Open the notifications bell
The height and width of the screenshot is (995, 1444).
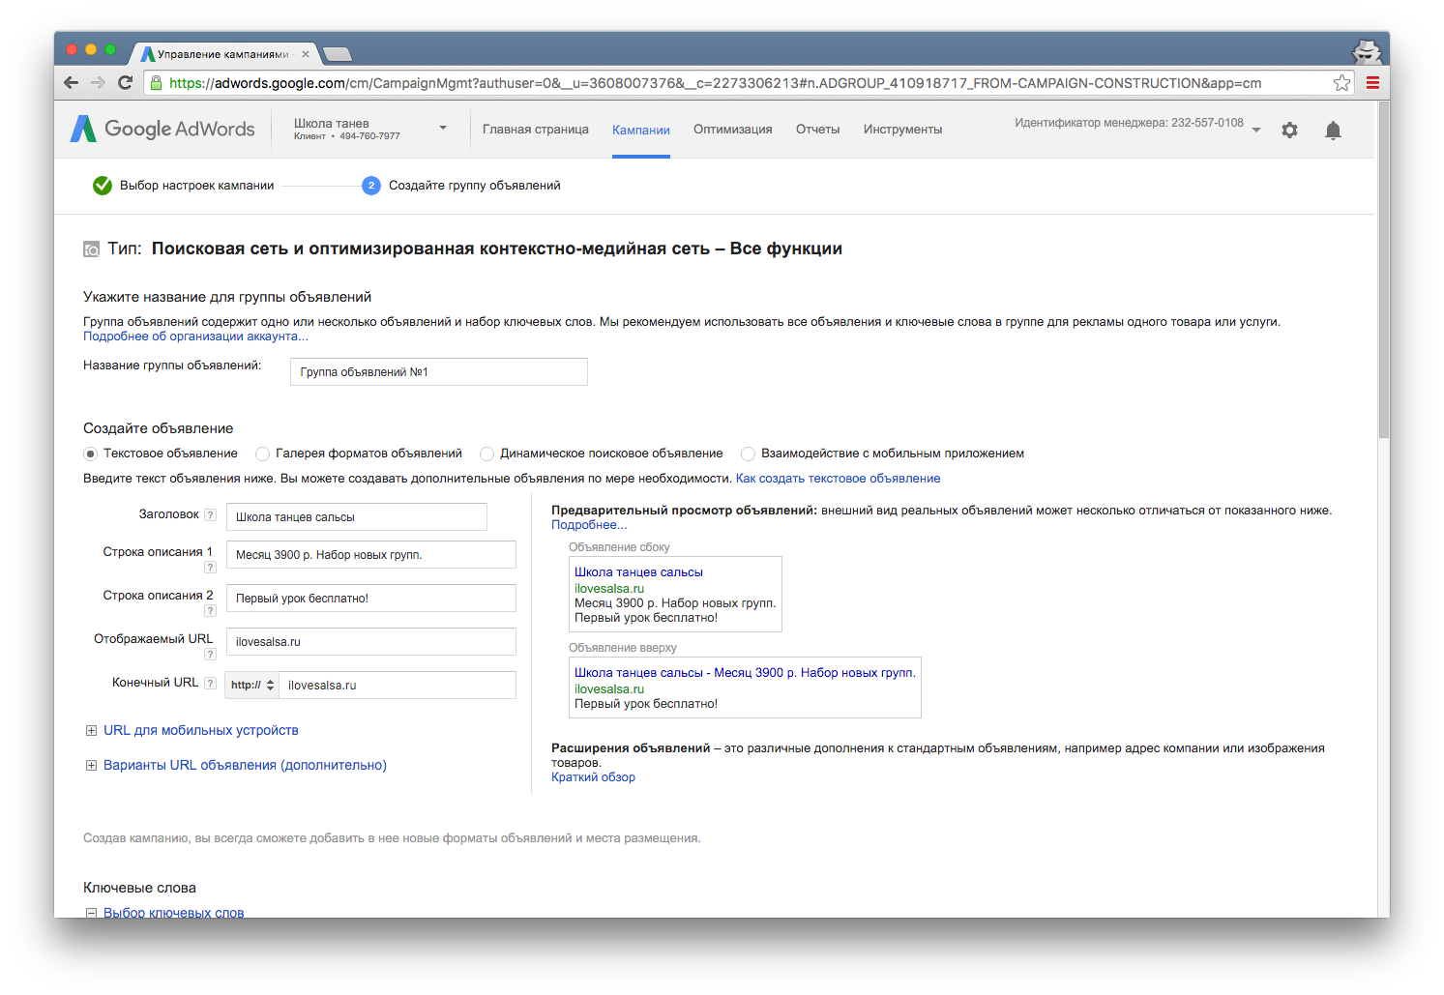(x=1333, y=131)
